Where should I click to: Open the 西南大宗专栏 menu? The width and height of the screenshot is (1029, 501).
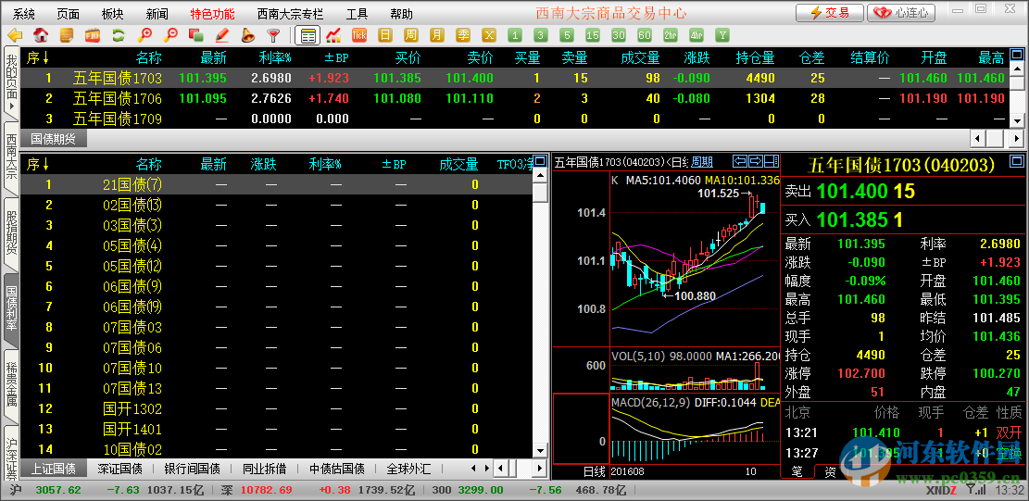(x=291, y=13)
